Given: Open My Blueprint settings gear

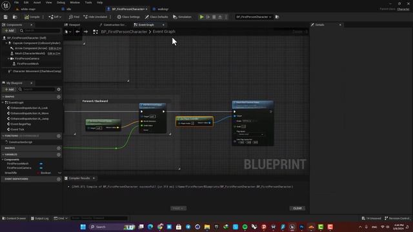Looking at the screenshot, I should pos(59,90).
